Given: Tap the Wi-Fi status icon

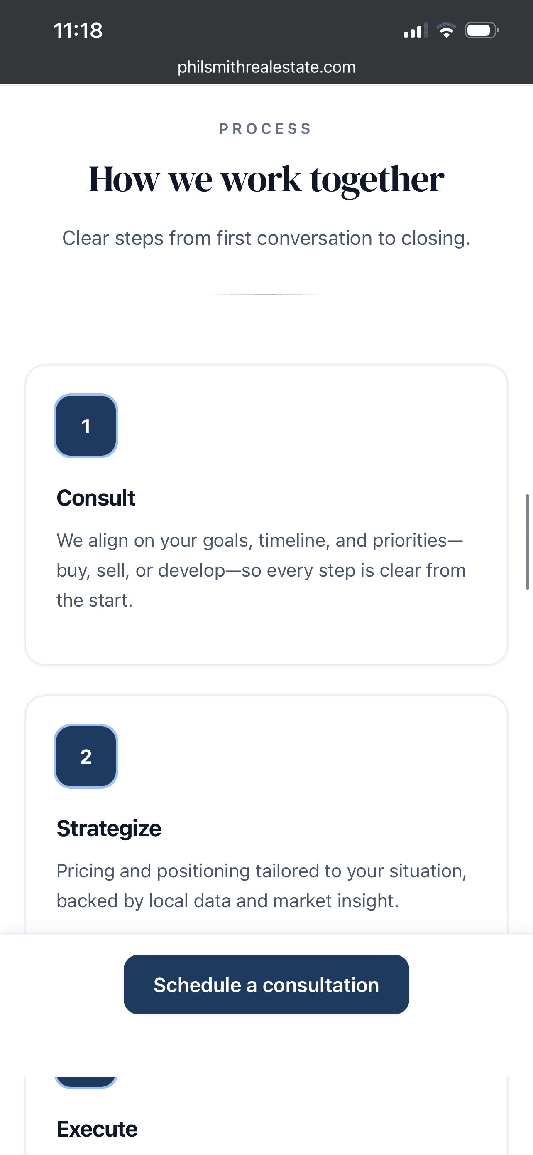Looking at the screenshot, I should tap(446, 30).
